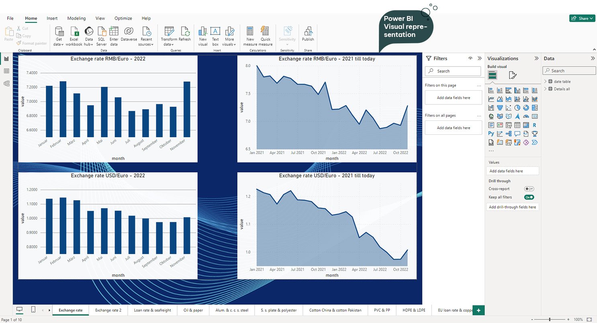Switch to Table view in left sidebar
597x323 pixels.
point(6,71)
